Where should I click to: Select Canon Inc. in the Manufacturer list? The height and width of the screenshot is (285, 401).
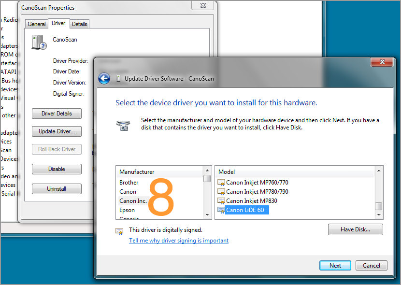point(133,201)
